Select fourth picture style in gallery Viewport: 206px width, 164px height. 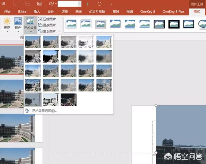click(x=115, y=24)
